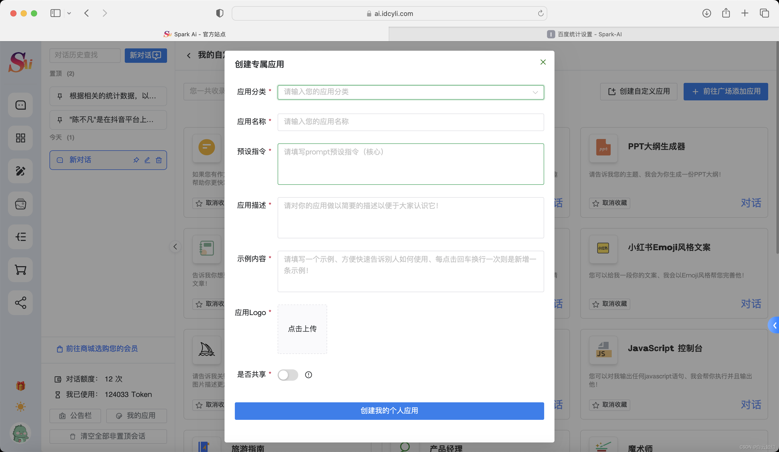This screenshot has height=452, width=779.
Task: Click the JavaScript 控制台 app icon
Action: point(603,350)
